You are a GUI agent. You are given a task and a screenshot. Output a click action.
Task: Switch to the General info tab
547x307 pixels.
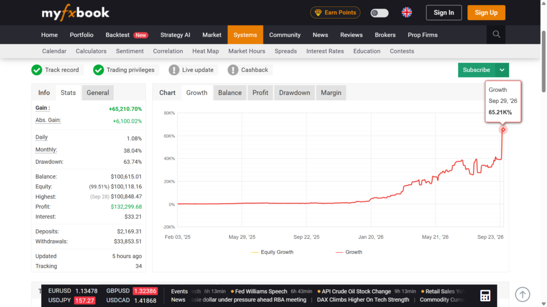click(98, 93)
